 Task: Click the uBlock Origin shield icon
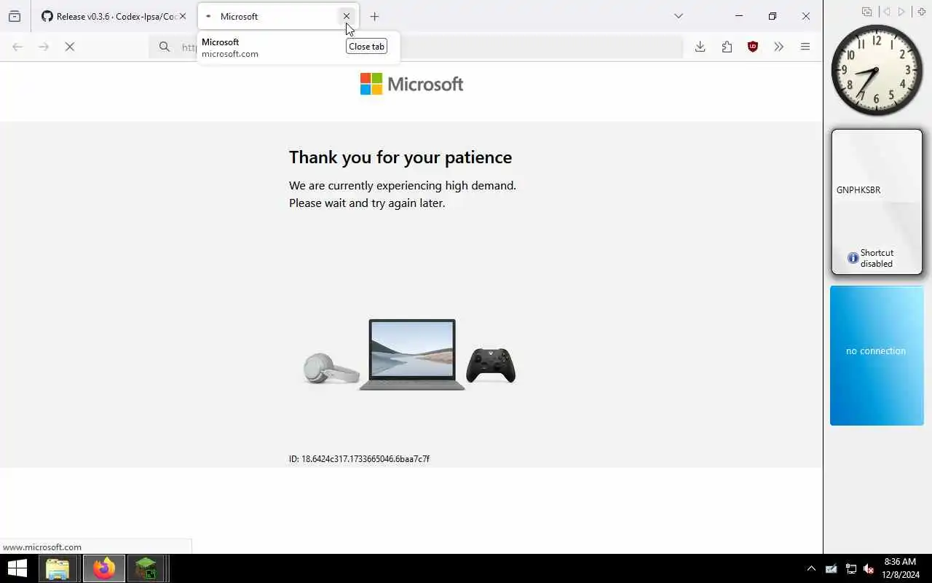point(753,47)
